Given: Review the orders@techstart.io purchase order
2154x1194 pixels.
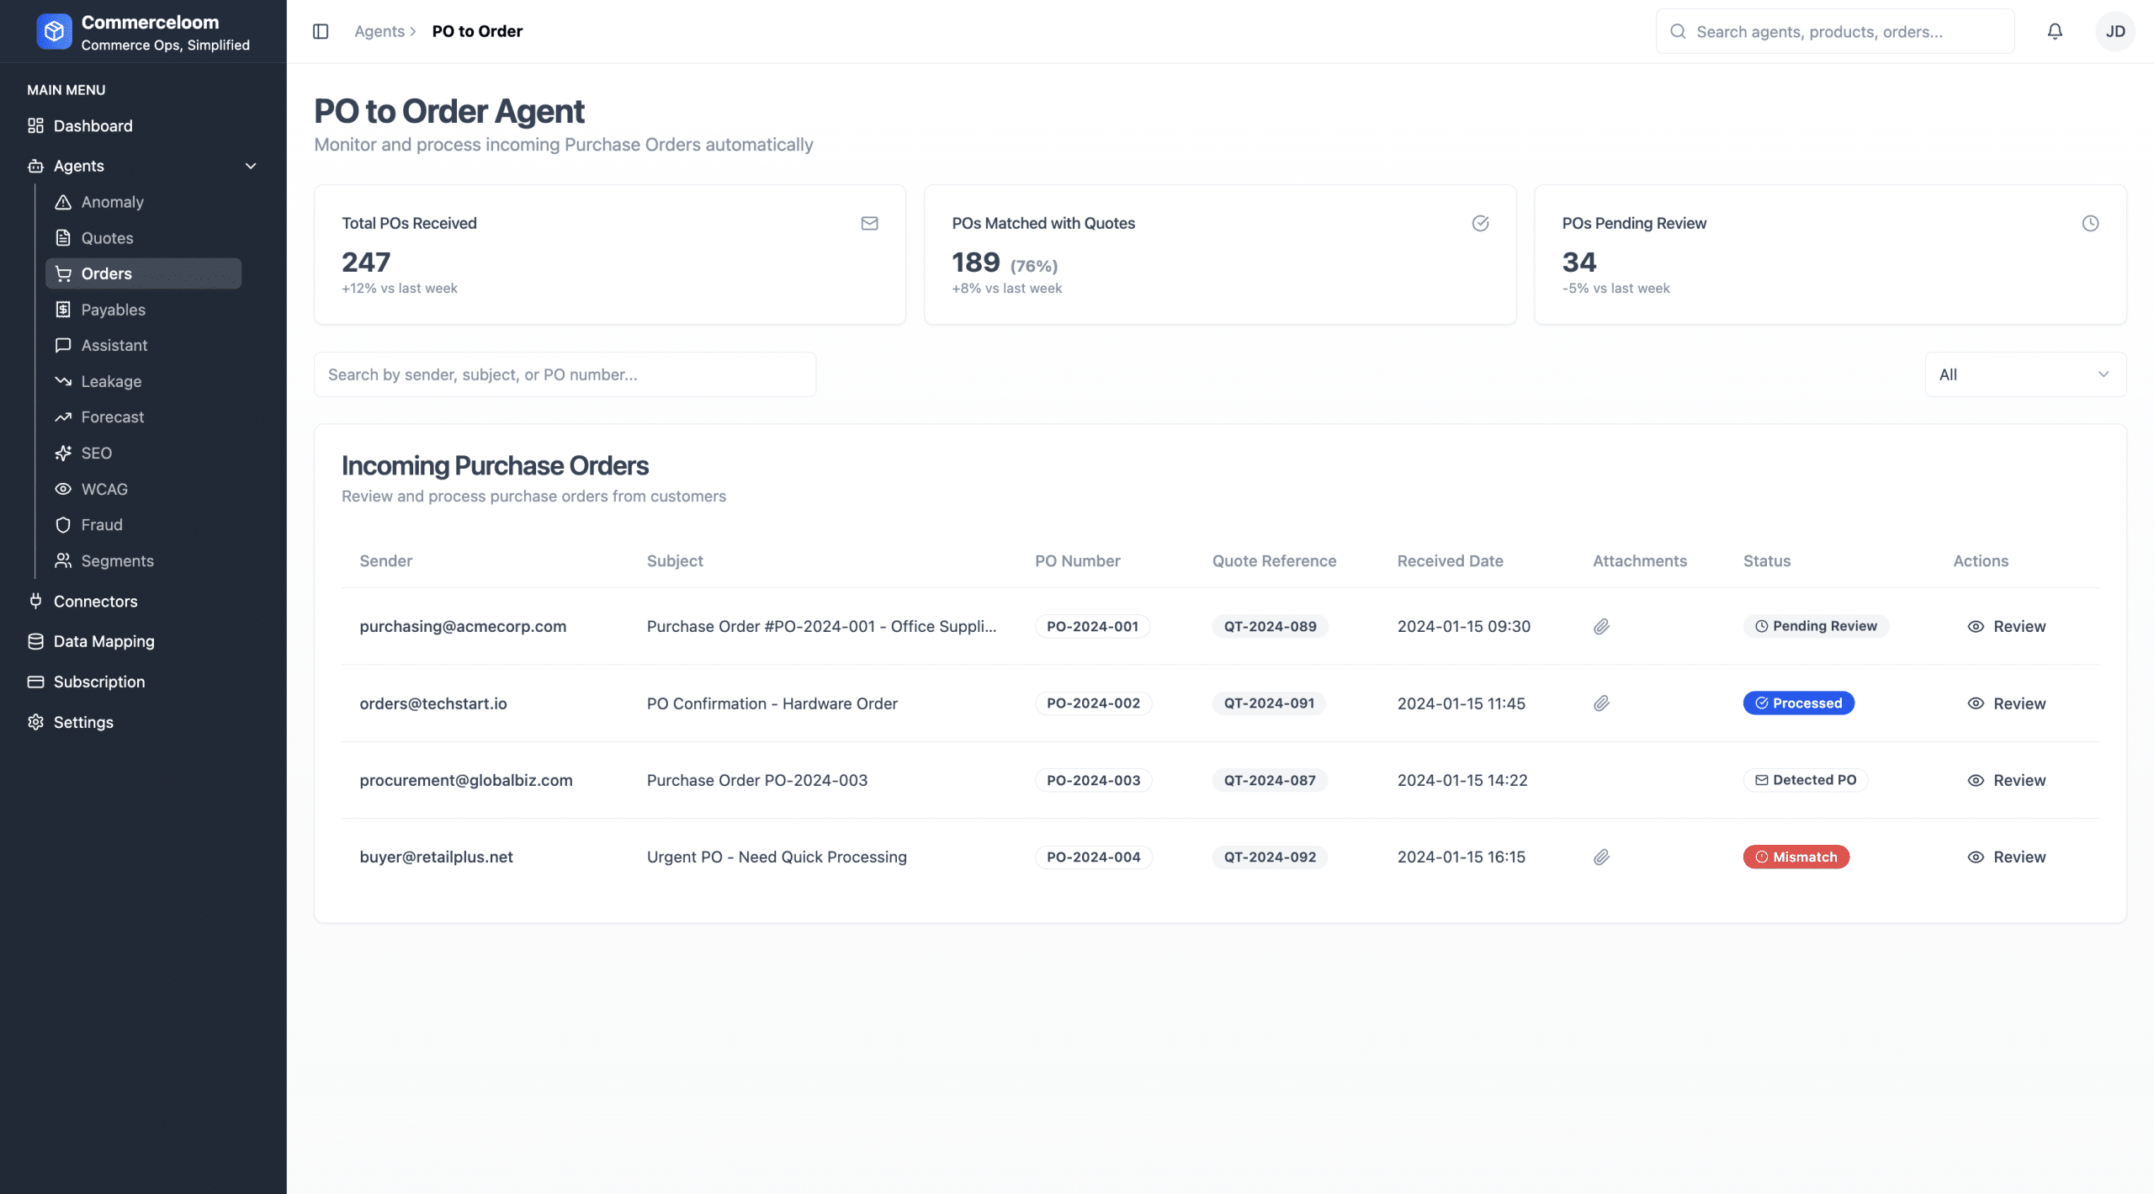Looking at the screenshot, I should point(2007,703).
